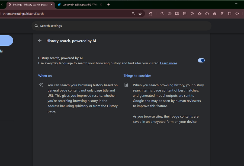Open the speedometer performance icon
Image resolution: width=244 pixels, height=166 pixels.
[x=170, y=14]
